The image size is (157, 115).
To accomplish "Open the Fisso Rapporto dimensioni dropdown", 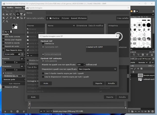I will pos(15,50).
